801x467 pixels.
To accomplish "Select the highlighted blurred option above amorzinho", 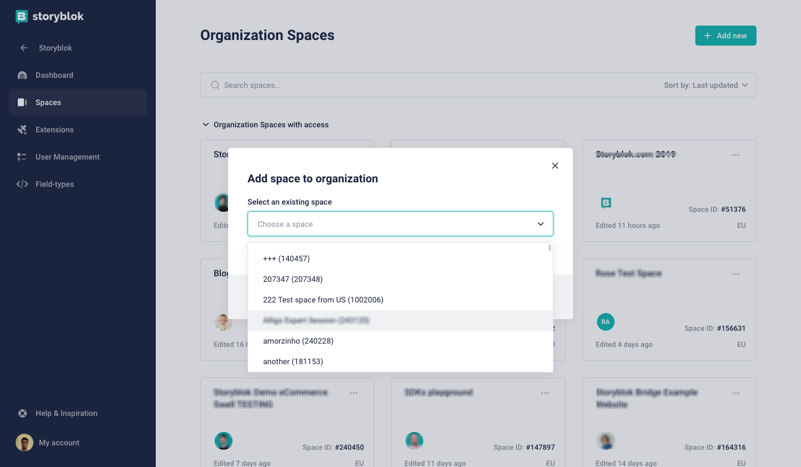I will [400, 320].
